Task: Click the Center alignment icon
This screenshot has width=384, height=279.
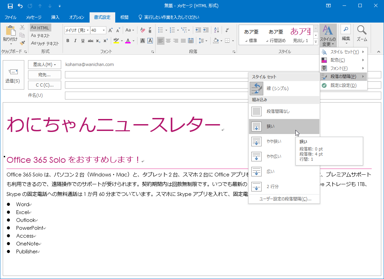Action: pyautogui.click(x=168, y=41)
